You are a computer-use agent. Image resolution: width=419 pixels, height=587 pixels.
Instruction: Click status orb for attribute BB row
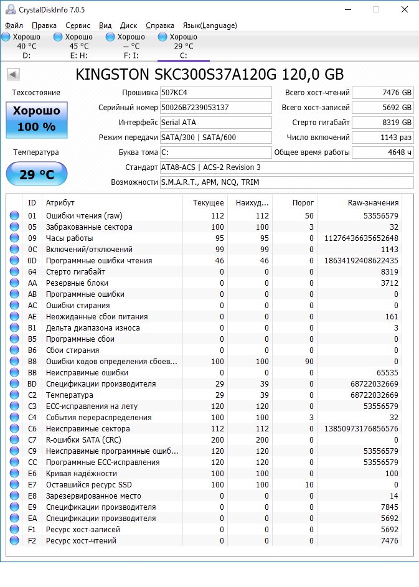coord(14,372)
